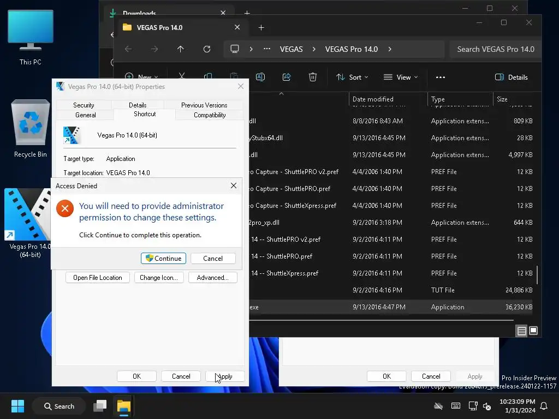Click the Up navigation arrow in Explorer
This screenshot has height=419, width=559.
point(180,49)
